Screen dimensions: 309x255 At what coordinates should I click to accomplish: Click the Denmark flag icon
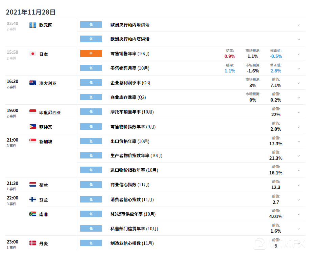[x=33, y=243]
